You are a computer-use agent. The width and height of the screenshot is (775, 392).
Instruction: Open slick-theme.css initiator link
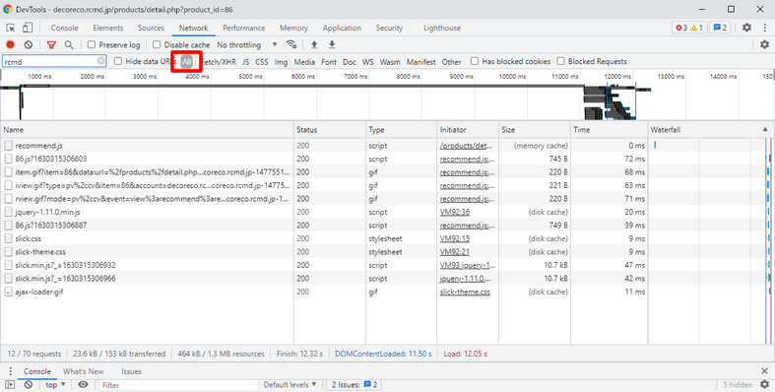[x=465, y=292]
